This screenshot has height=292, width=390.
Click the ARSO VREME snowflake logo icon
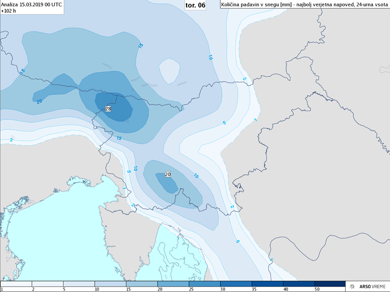coord(351,286)
